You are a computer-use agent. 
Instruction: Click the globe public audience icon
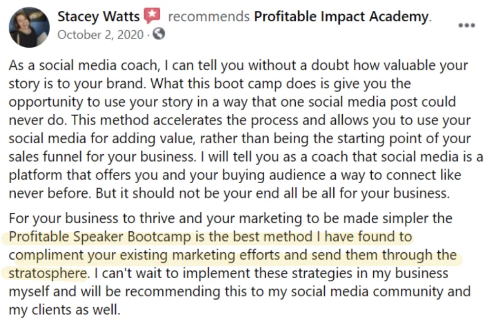coord(159,33)
